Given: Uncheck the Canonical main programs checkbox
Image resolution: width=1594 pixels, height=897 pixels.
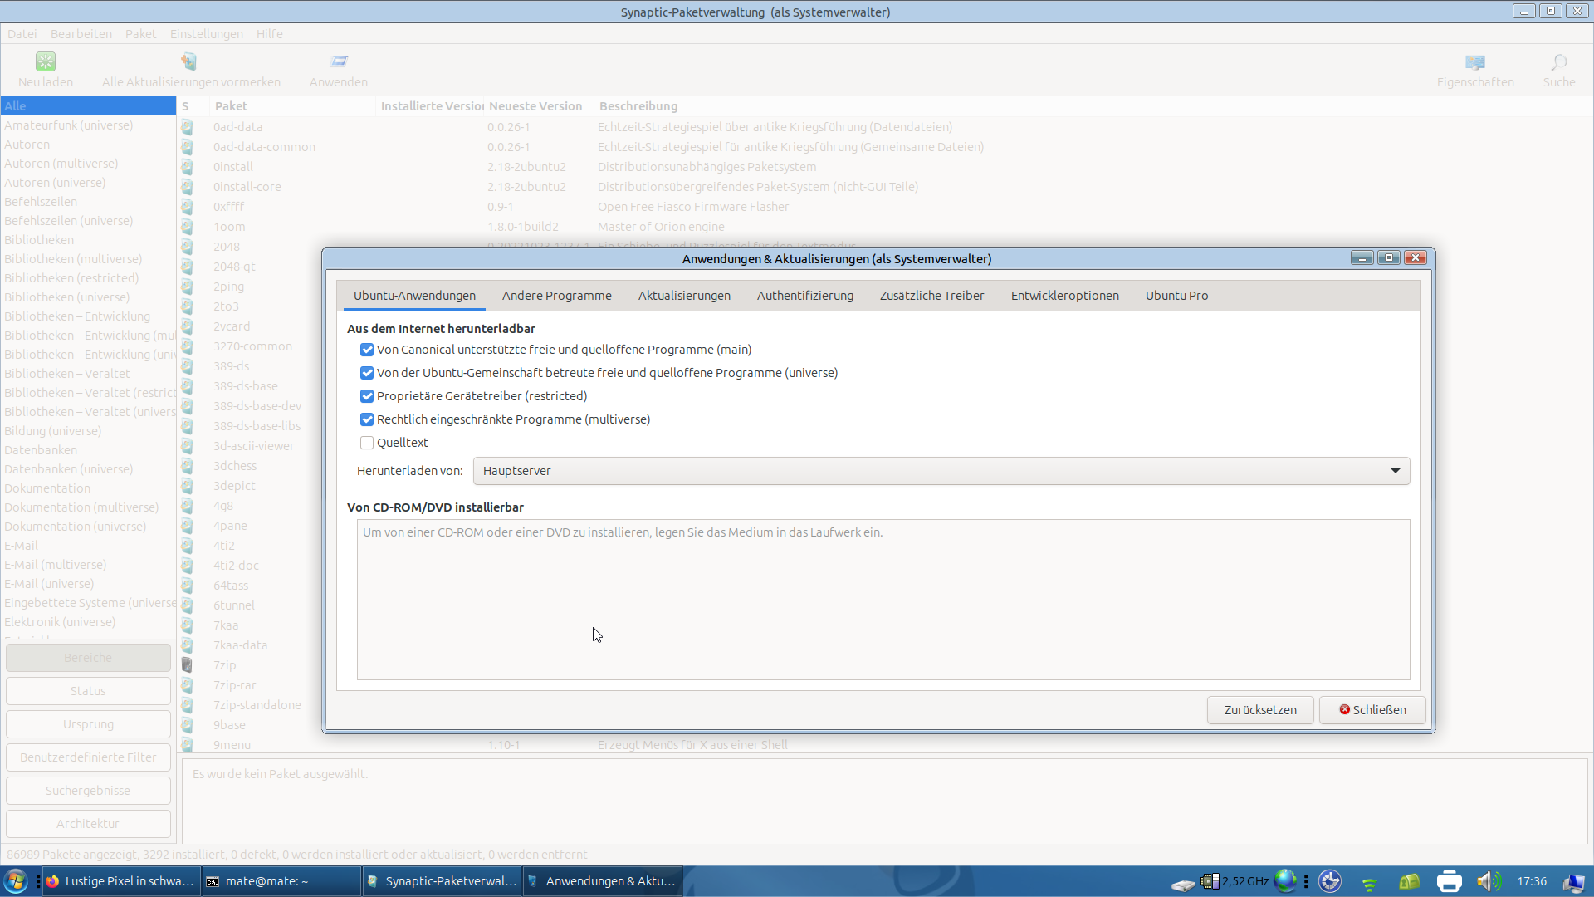Looking at the screenshot, I should tap(367, 350).
